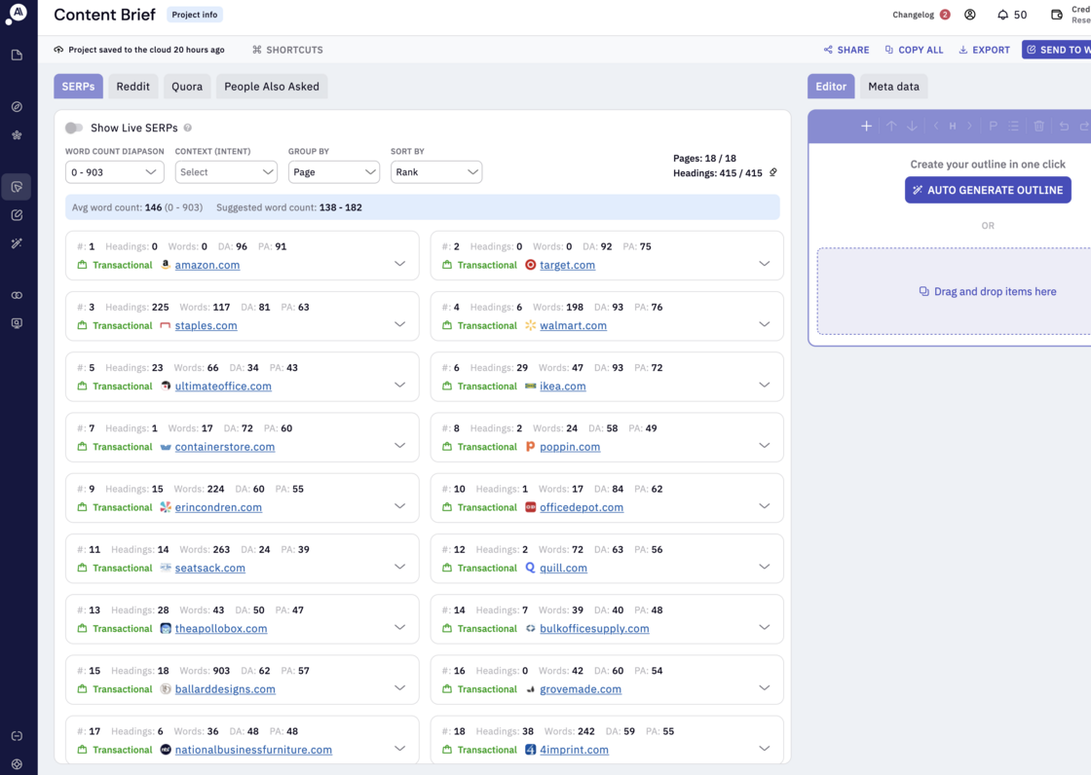Open the Sort By Rank dropdown
Screen dimensions: 1091x775
(436, 171)
